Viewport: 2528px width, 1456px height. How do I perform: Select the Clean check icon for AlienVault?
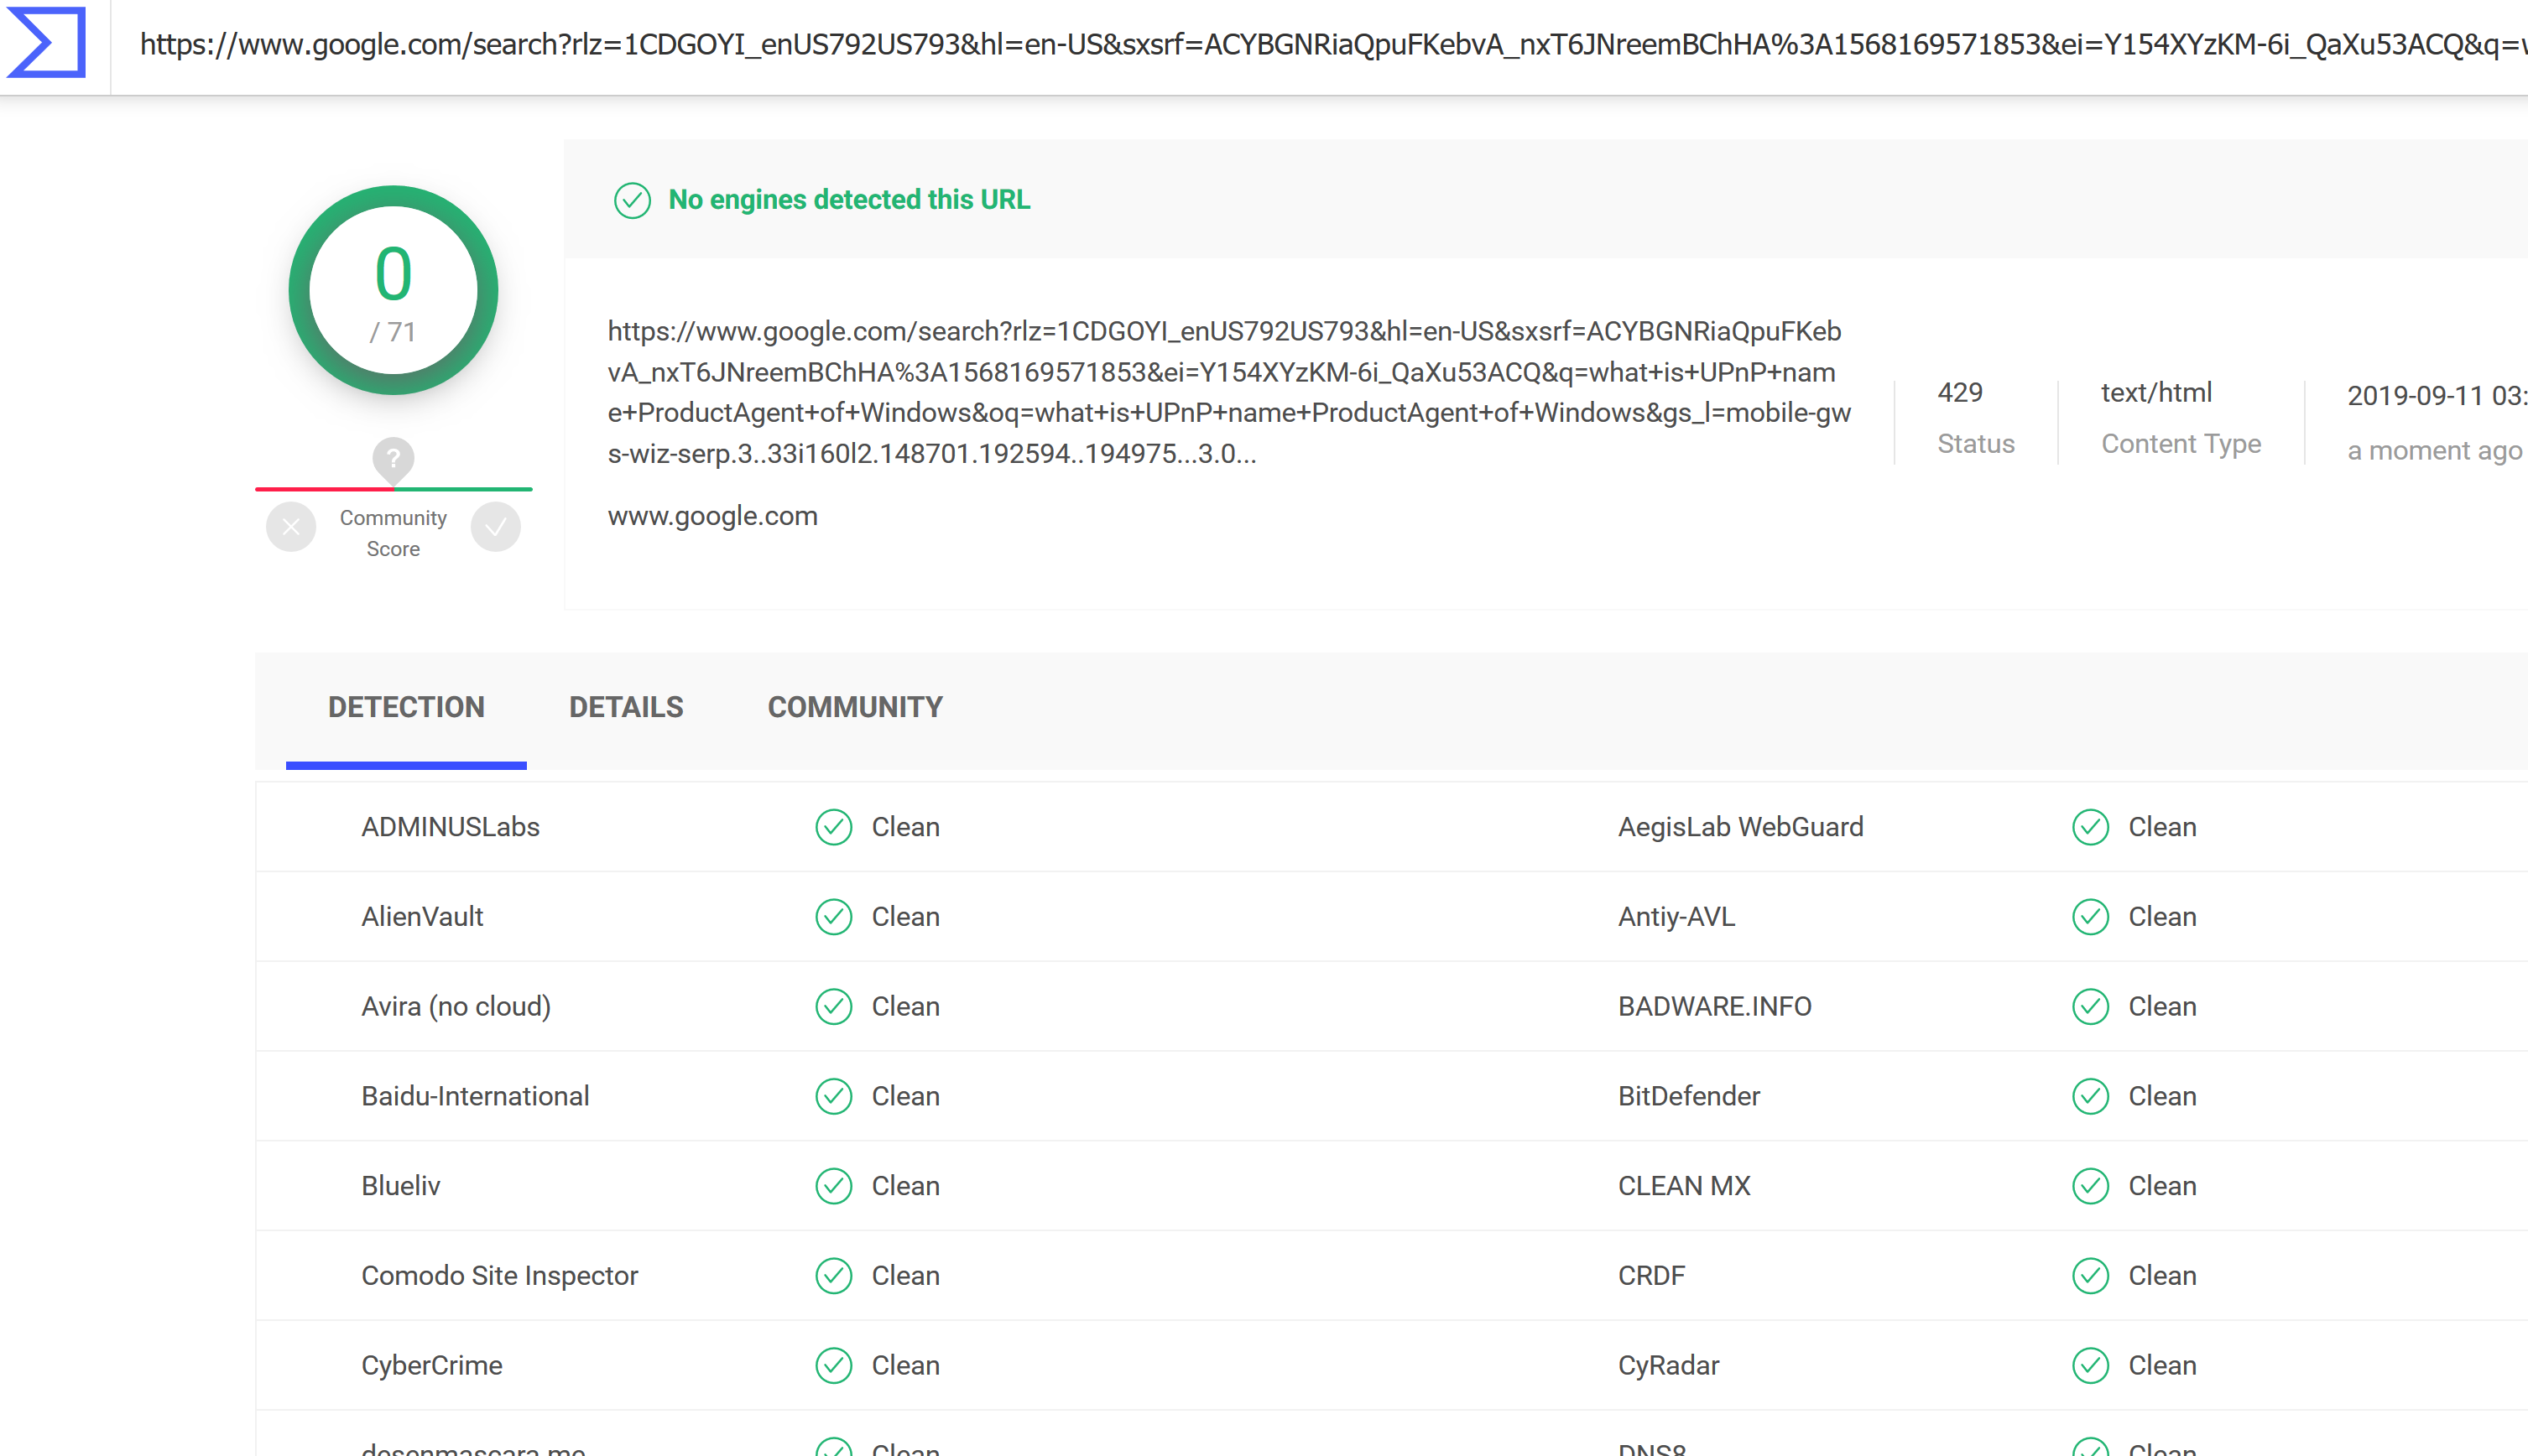833,917
